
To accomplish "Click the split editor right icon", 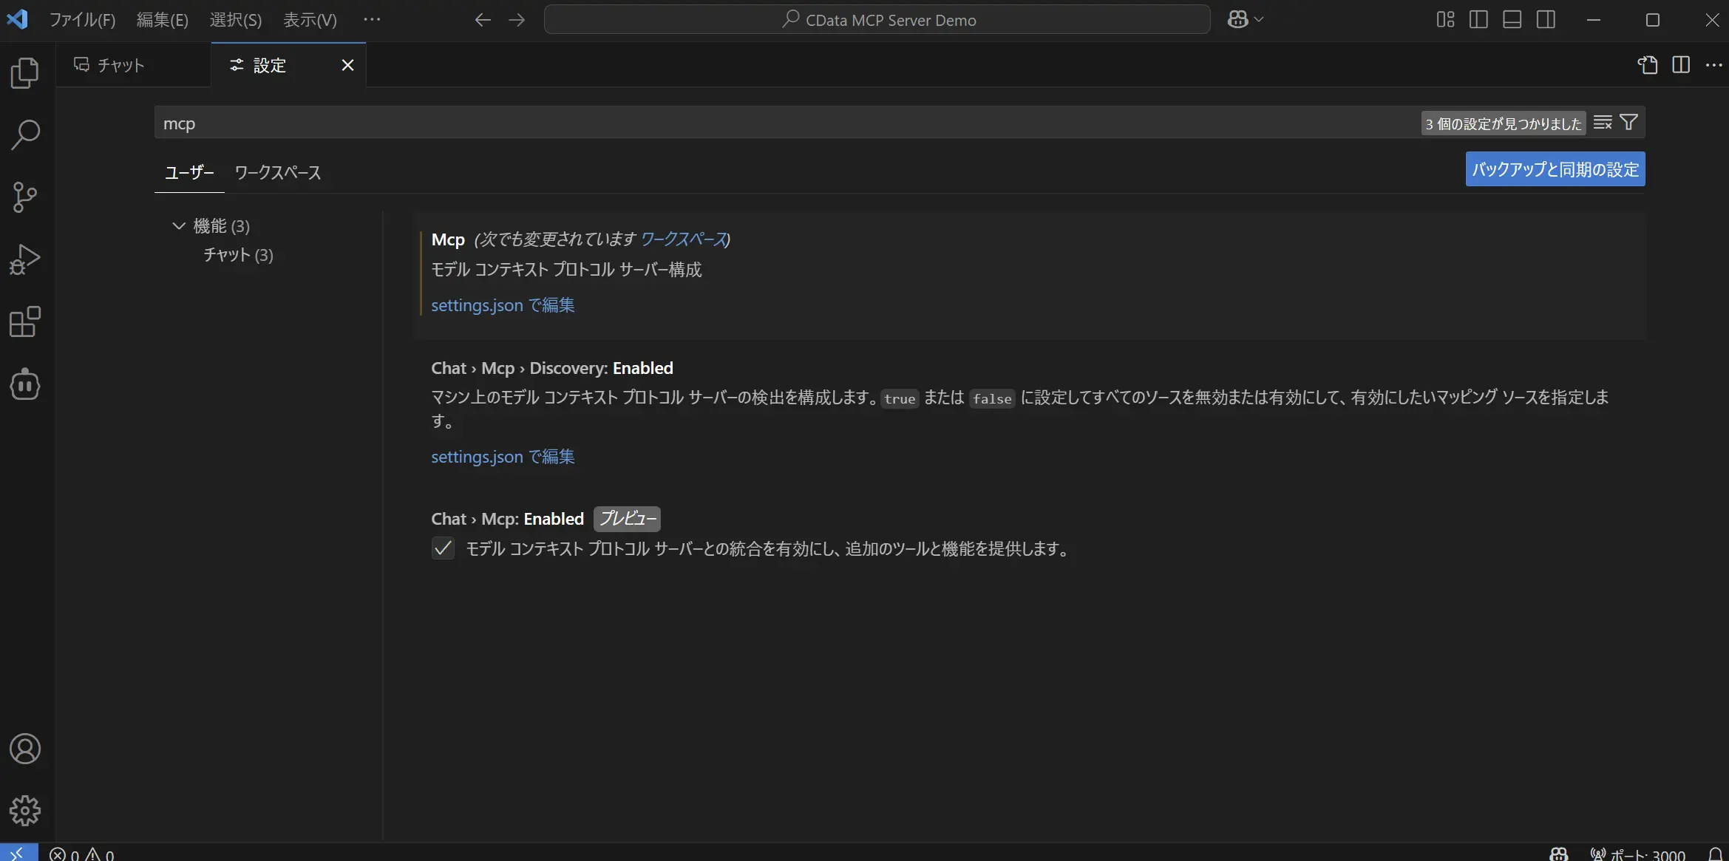I will click(1681, 65).
